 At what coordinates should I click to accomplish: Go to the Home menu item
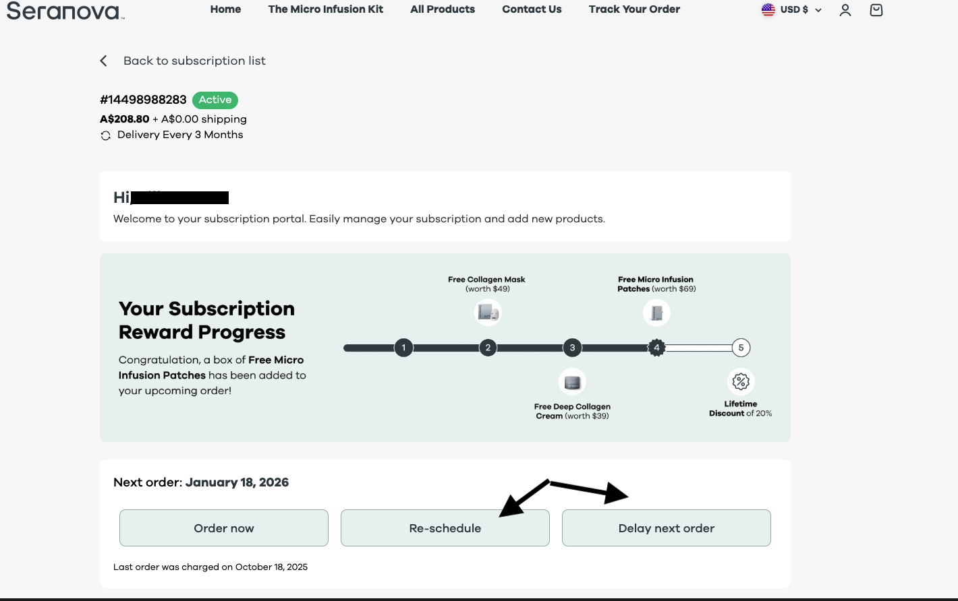(x=225, y=9)
